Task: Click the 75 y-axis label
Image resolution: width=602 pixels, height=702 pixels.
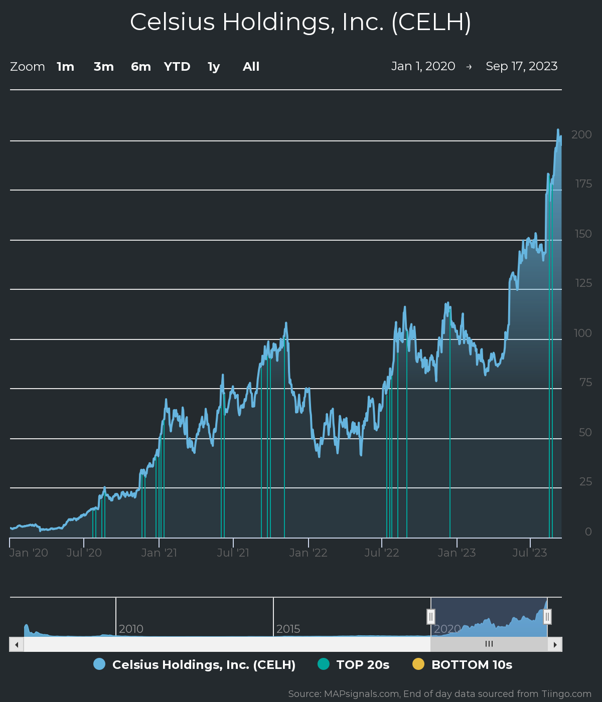Action: 585,383
